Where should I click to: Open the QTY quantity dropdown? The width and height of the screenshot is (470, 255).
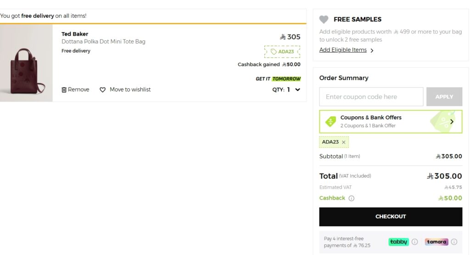click(x=297, y=90)
